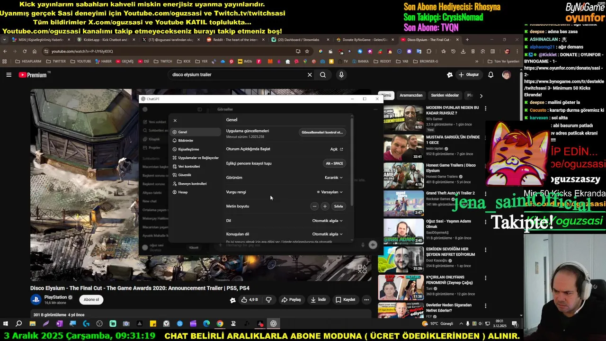Open Honest Game Trailers Disco Elysium thumbnail
606x341 pixels.
(404, 175)
